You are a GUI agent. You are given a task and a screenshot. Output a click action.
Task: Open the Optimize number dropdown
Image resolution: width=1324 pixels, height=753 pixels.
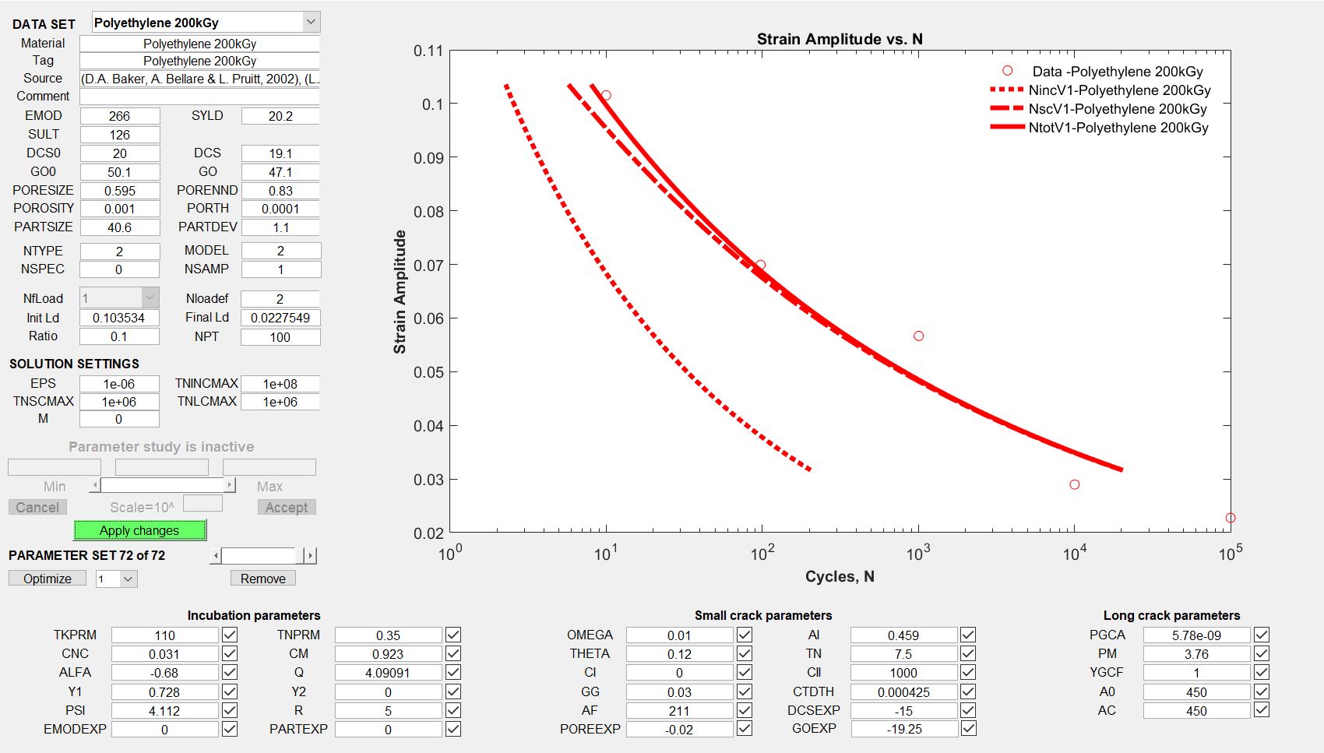pos(129,579)
